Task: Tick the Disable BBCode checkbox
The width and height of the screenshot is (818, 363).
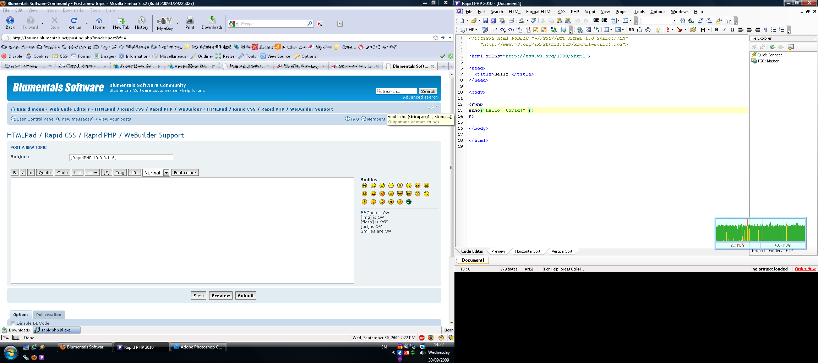Action: (13, 323)
